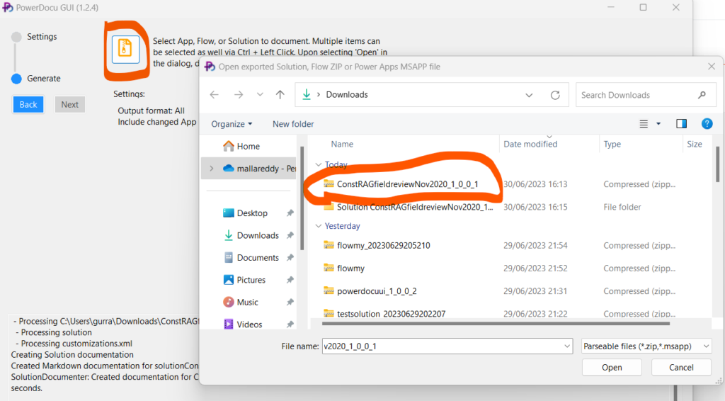The width and height of the screenshot is (725, 401).
Task: Click the Up one level arrow
Action: tap(280, 95)
